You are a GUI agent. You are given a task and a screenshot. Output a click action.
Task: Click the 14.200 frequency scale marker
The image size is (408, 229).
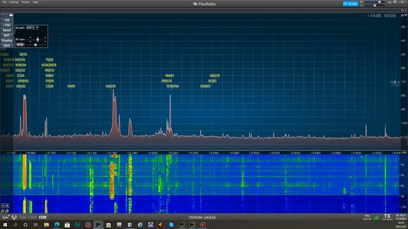(x=152, y=153)
